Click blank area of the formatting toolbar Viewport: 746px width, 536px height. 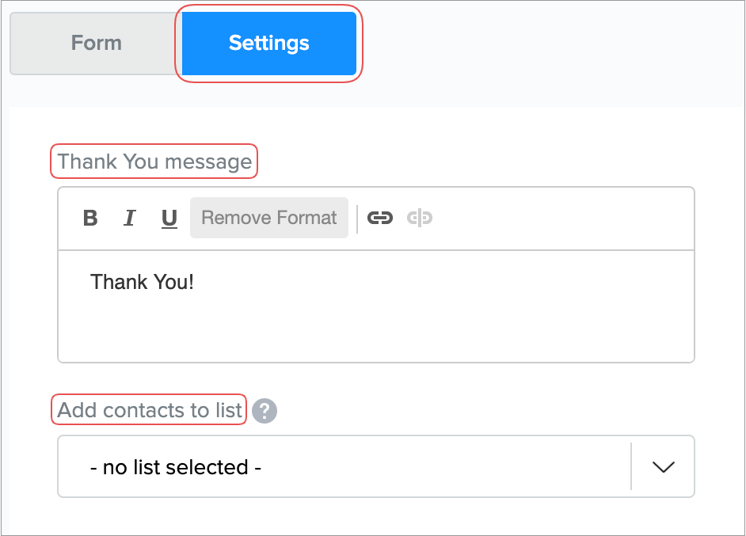tap(554, 218)
